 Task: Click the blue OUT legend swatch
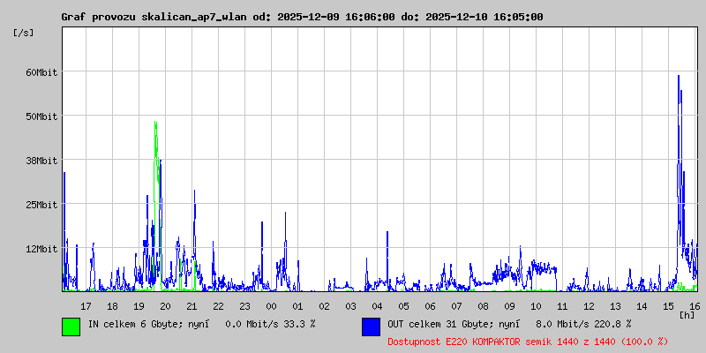(371, 327)
